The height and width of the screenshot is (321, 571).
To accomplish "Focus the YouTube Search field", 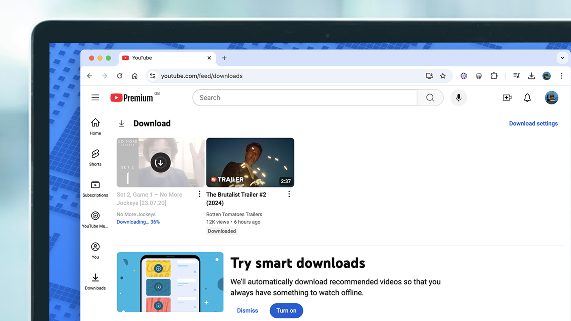I will click(x=305, y=98).
